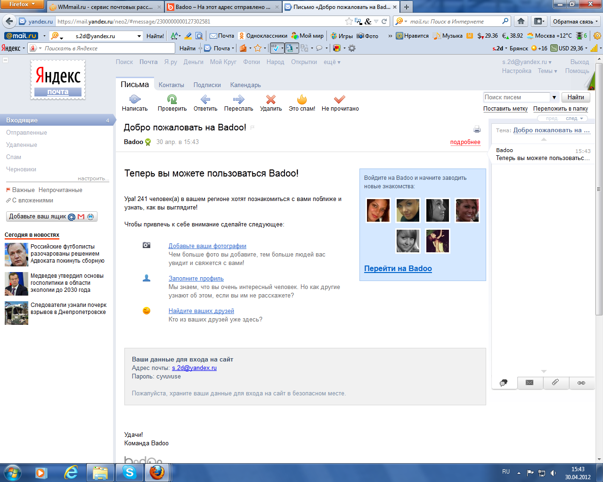Switch to the Контакты tab
The height and width of the screenshot is (482, 603).
[171, 85]
